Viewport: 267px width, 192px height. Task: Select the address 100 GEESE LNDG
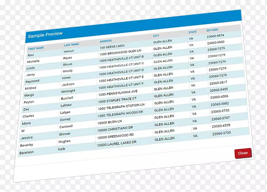click(112, 47)
